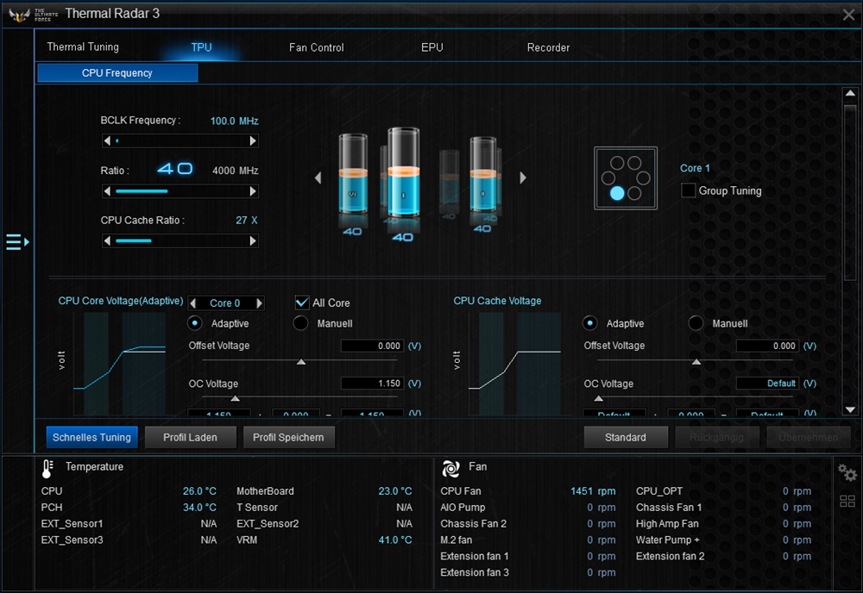Click the Temperature thermometer icon
This screenshot has height=593, width=863.
(x=47, y=469)
